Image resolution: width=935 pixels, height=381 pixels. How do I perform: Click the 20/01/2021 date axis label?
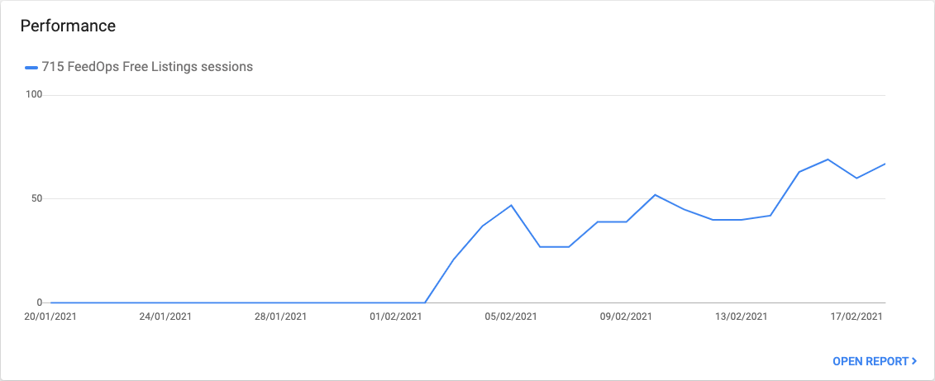click(50, 317)
